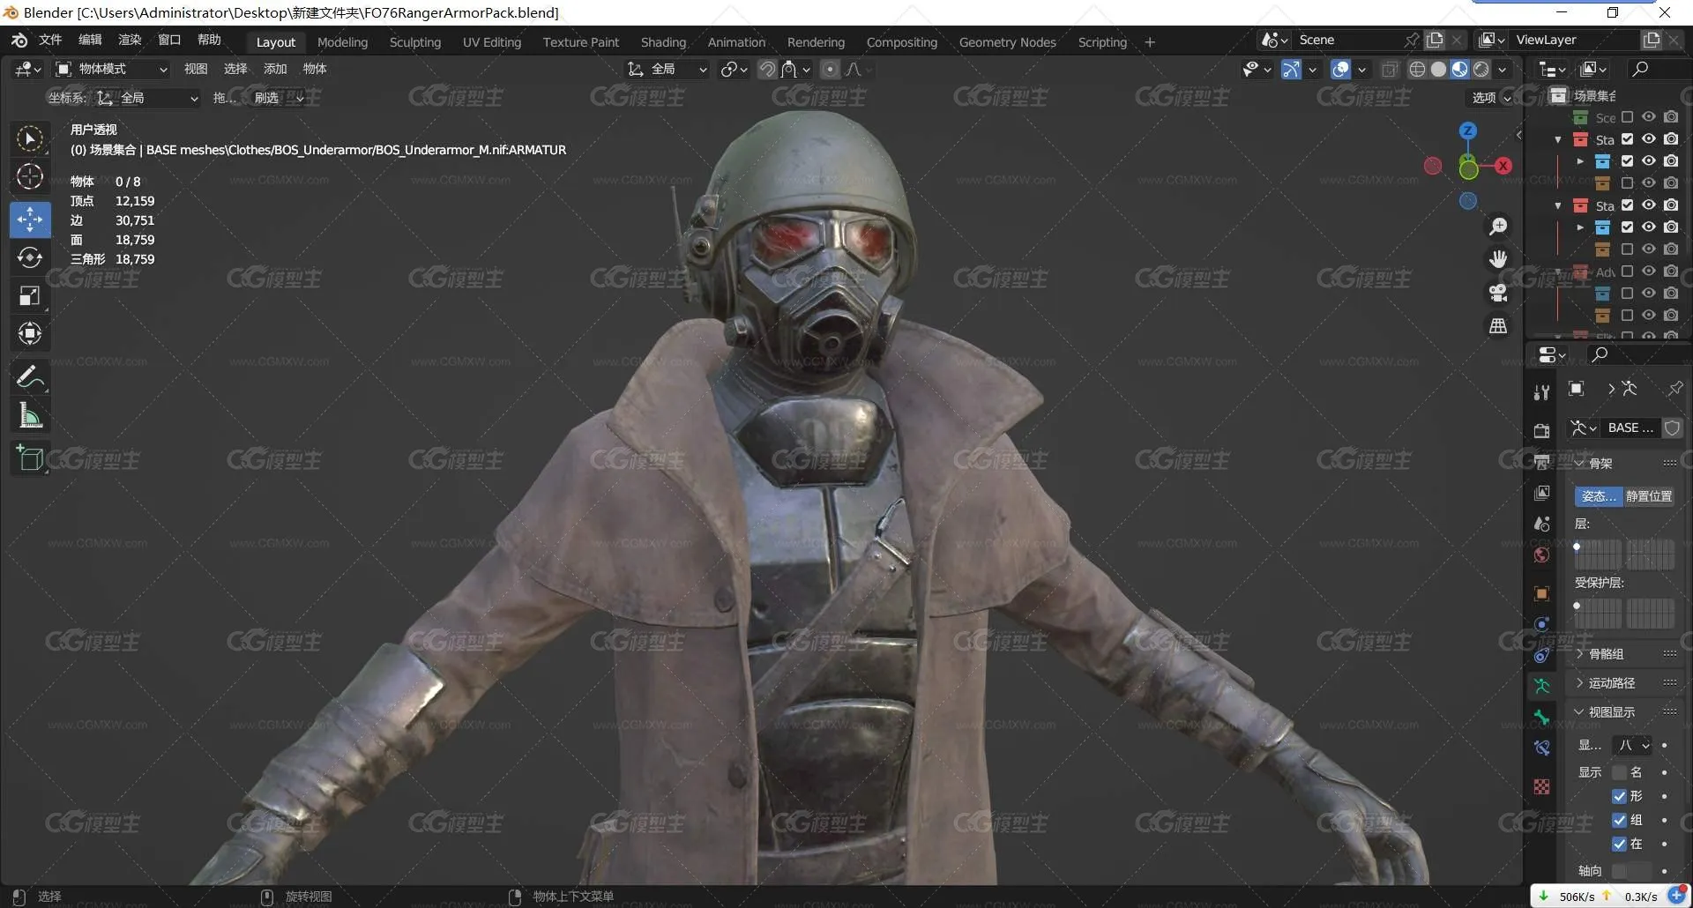Uncheck the 在 (in front) checkbox
This screenshot has width=1693, height=908.
click(x=1619, y=844)
